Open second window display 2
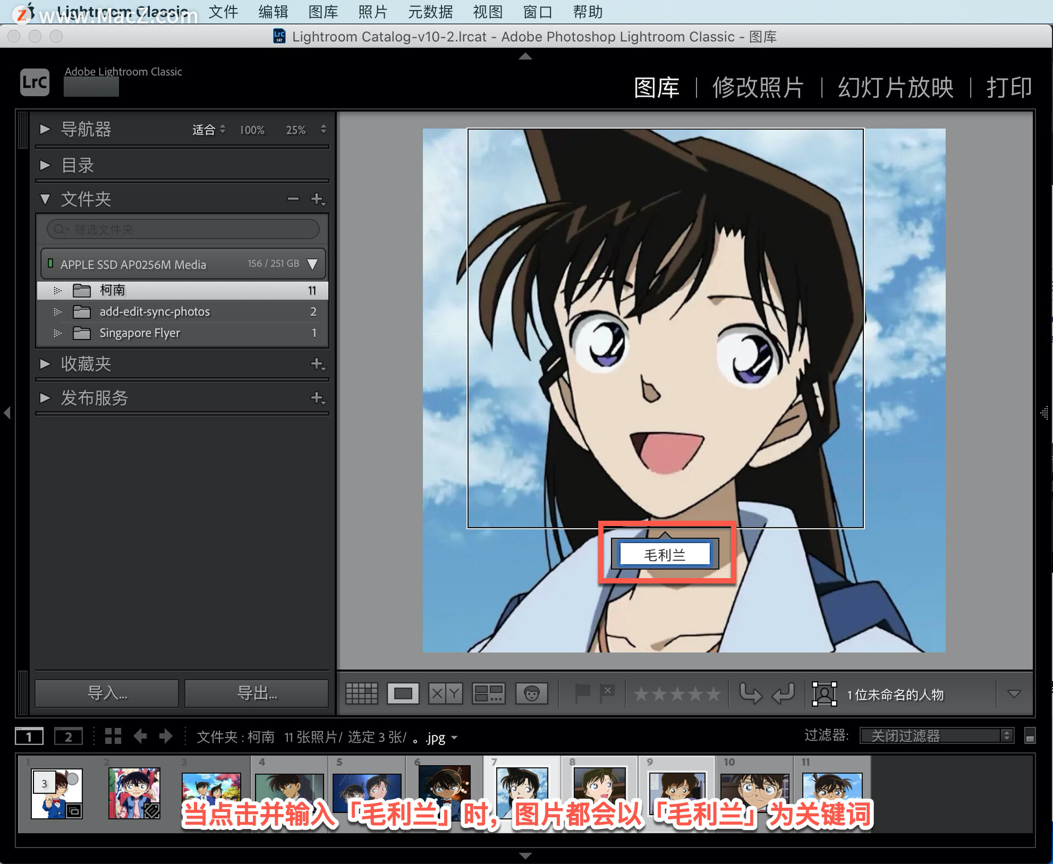This screenshot has height=864, width=1053. click(x=68, y=736)
